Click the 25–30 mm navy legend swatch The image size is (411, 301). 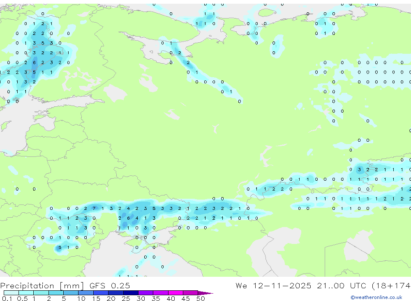pos(131,293)
